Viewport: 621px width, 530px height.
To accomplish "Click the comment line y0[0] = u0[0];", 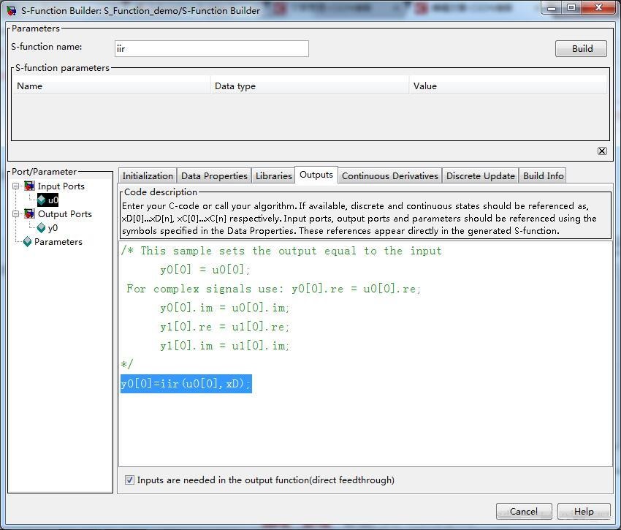I will point(205,270).
